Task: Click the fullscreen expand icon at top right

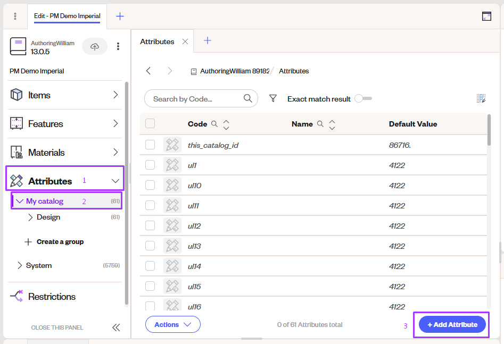Action: point(486,16)
